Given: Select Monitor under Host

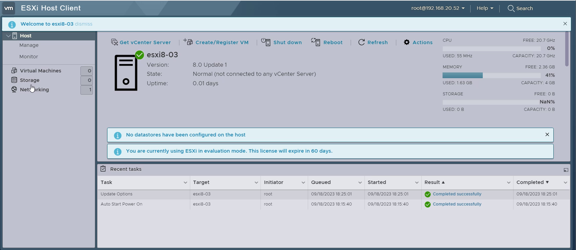Looking at the screenshot, I should [x=29, y=57].
